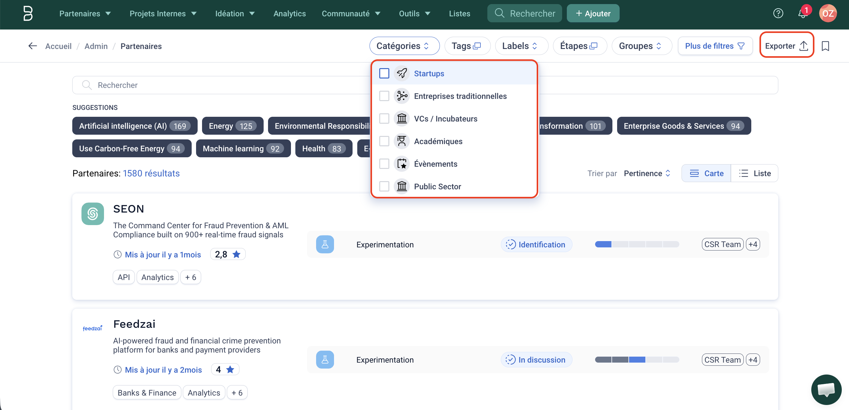The height and width of the screenshot is (410, 849).
Task: Collapse the Catégories filter dropdown
Action: tap(404, 46)
